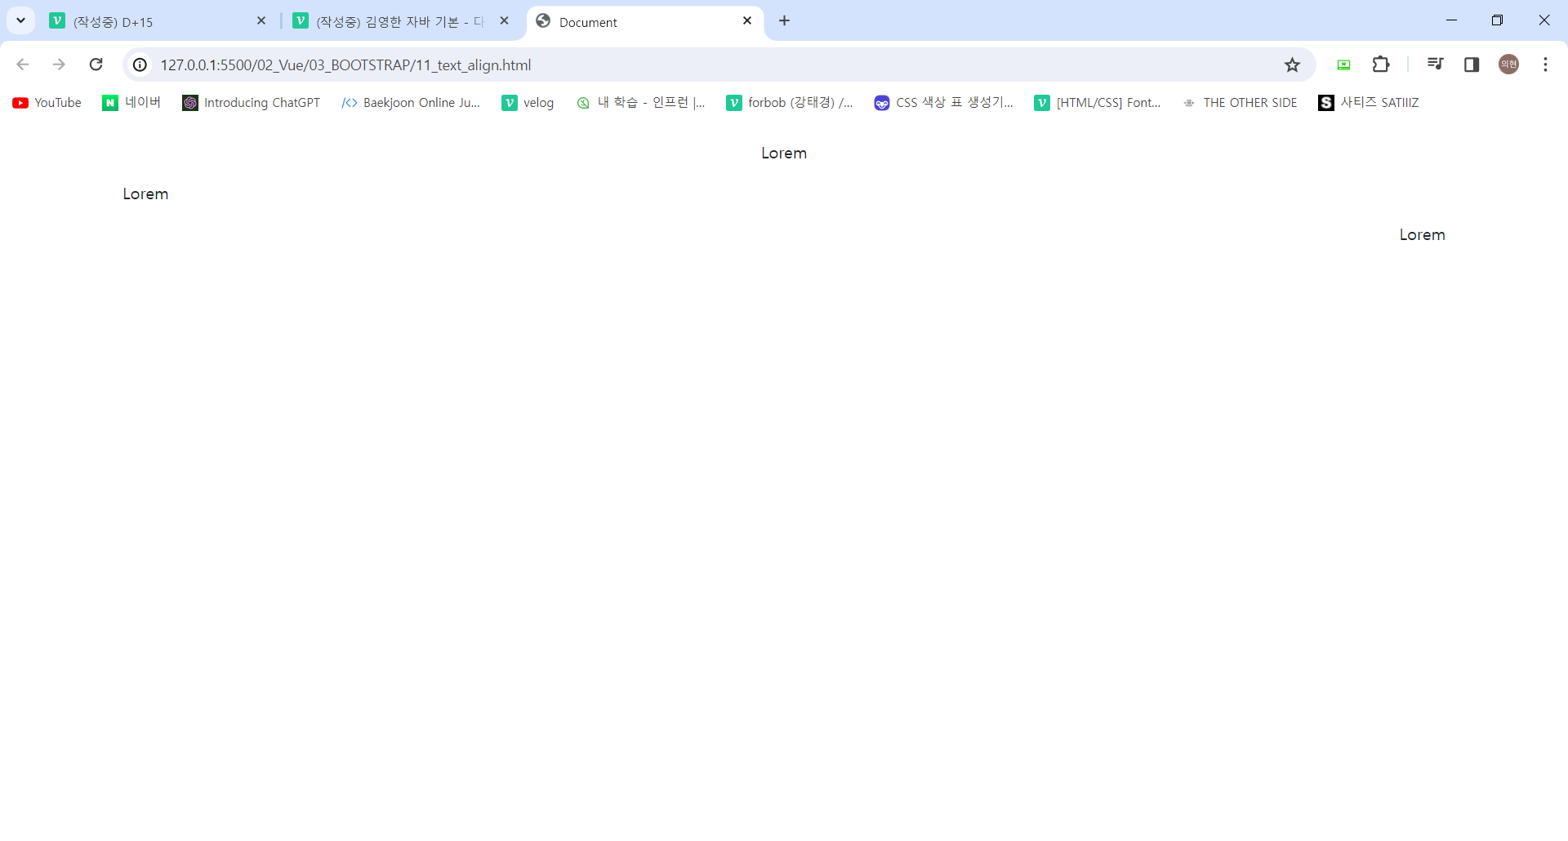This screenshot has height=841, width=1568.
Task: Go forward to the next page
Action: tap(59, 65)
